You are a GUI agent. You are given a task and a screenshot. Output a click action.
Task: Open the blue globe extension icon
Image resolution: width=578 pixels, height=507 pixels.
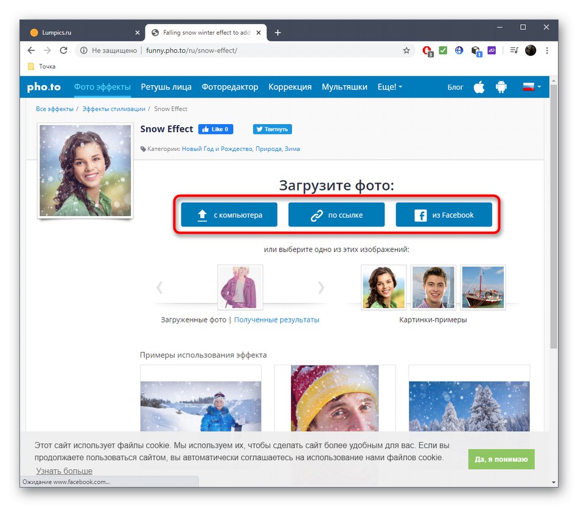point(459,50)
